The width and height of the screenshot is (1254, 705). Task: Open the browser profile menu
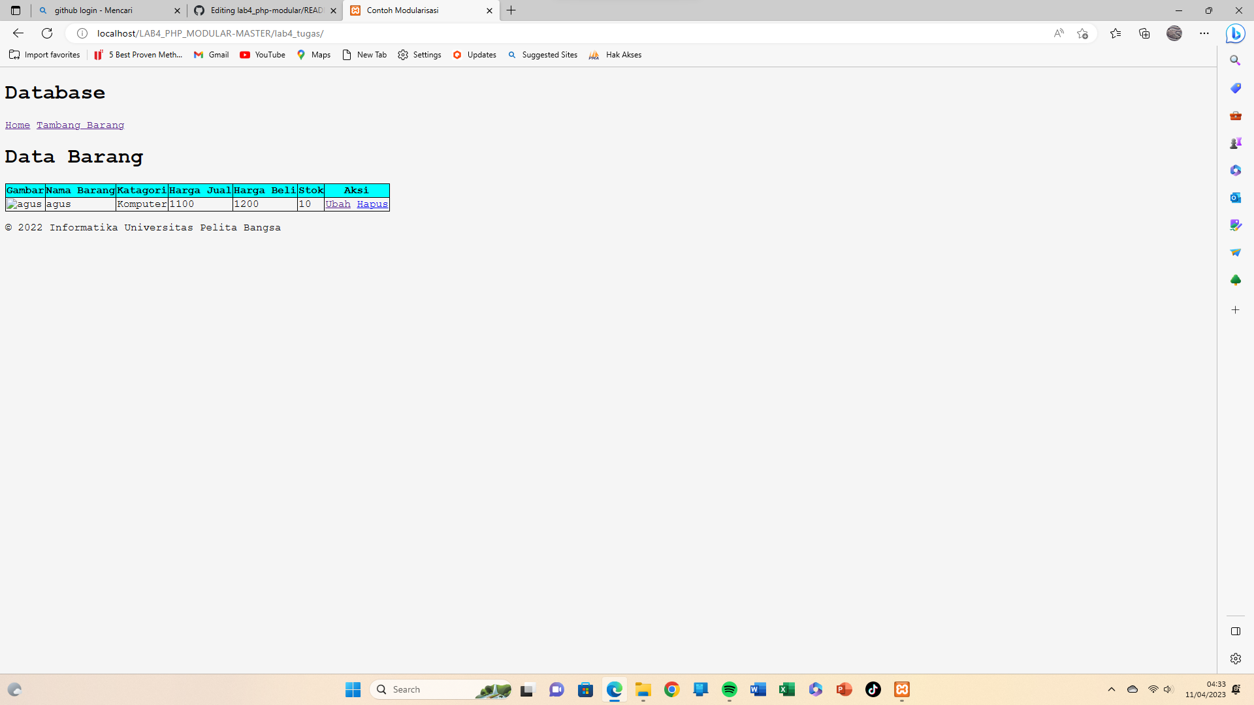point(1174,33)
